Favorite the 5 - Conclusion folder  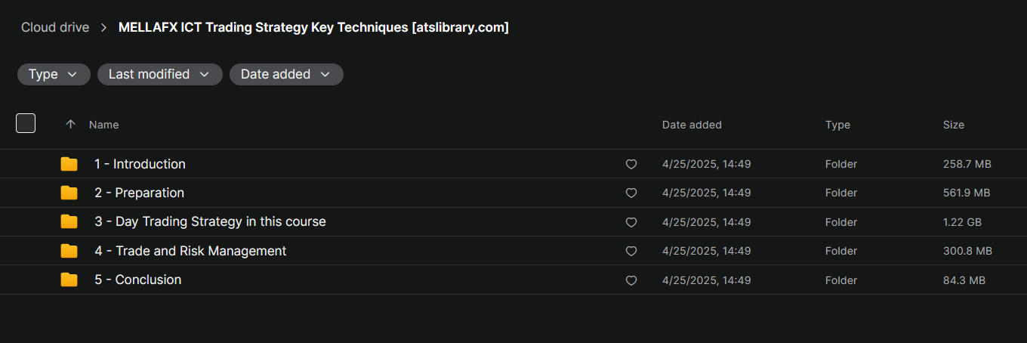[631, 280]
